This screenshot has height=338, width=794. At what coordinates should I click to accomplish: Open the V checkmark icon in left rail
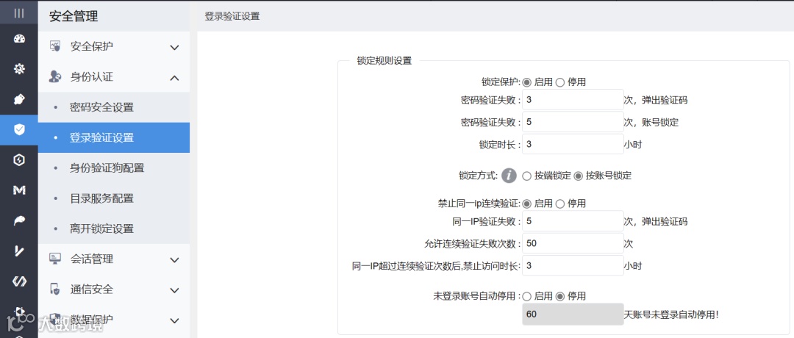tap(18, 251)
